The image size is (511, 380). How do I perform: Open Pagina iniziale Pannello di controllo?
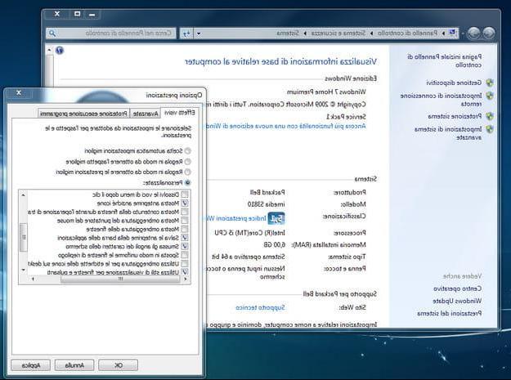(x=445, y=61)
